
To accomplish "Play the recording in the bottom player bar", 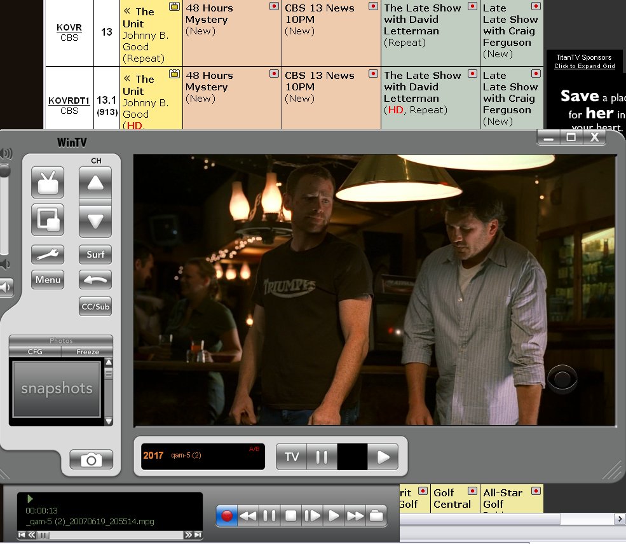I will point(334,515).
